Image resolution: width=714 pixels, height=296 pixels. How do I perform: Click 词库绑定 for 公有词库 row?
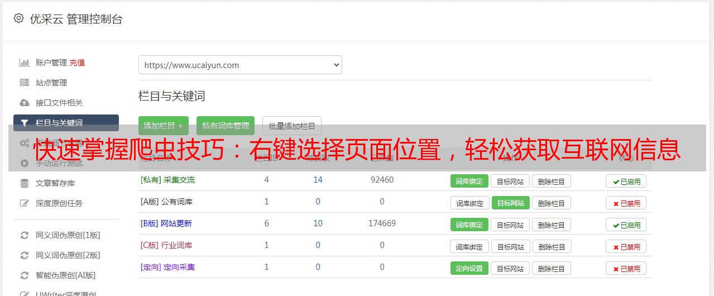pos(469,203)
